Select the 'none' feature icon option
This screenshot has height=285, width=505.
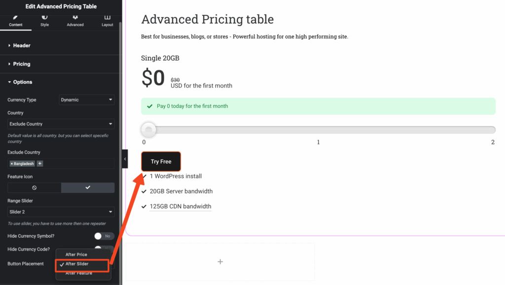point(35,188)
